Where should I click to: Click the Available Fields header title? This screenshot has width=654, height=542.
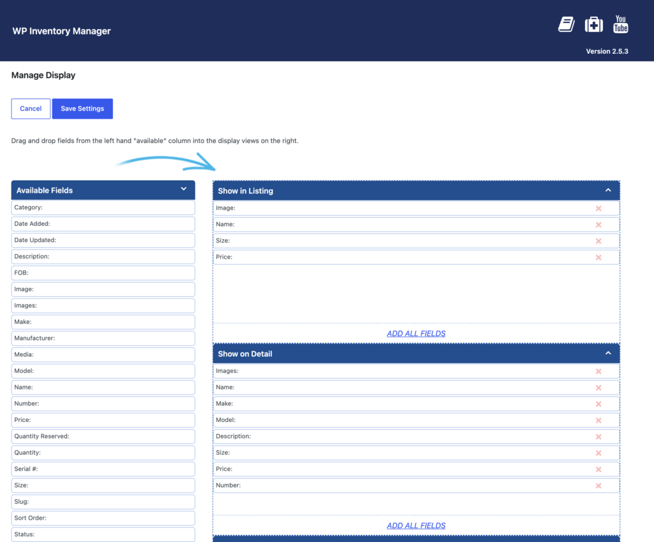click(45, 190)
